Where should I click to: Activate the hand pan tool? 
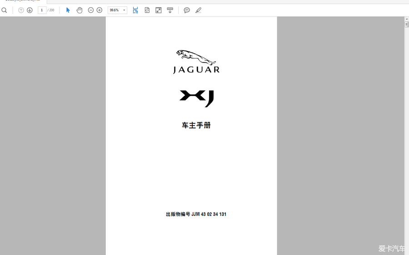pos(79,10)
